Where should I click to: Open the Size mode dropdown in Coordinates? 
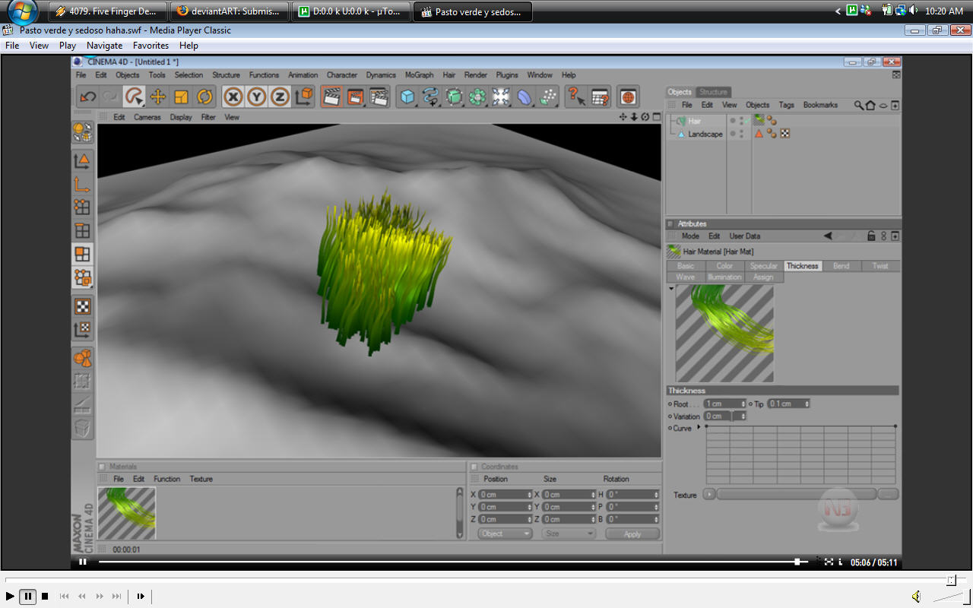point(568,534)
